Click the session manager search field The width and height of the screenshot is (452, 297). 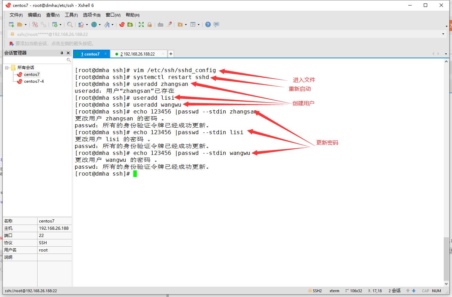(35, 60)
